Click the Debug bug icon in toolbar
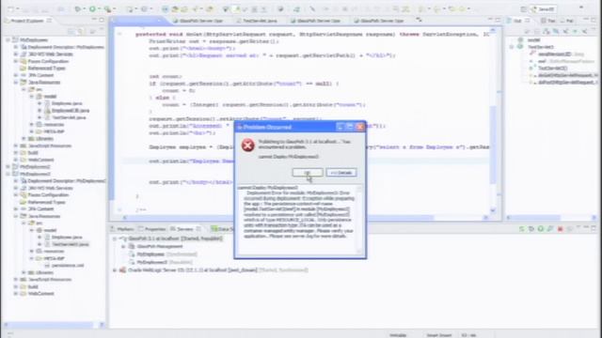 [x=78, y=8]
